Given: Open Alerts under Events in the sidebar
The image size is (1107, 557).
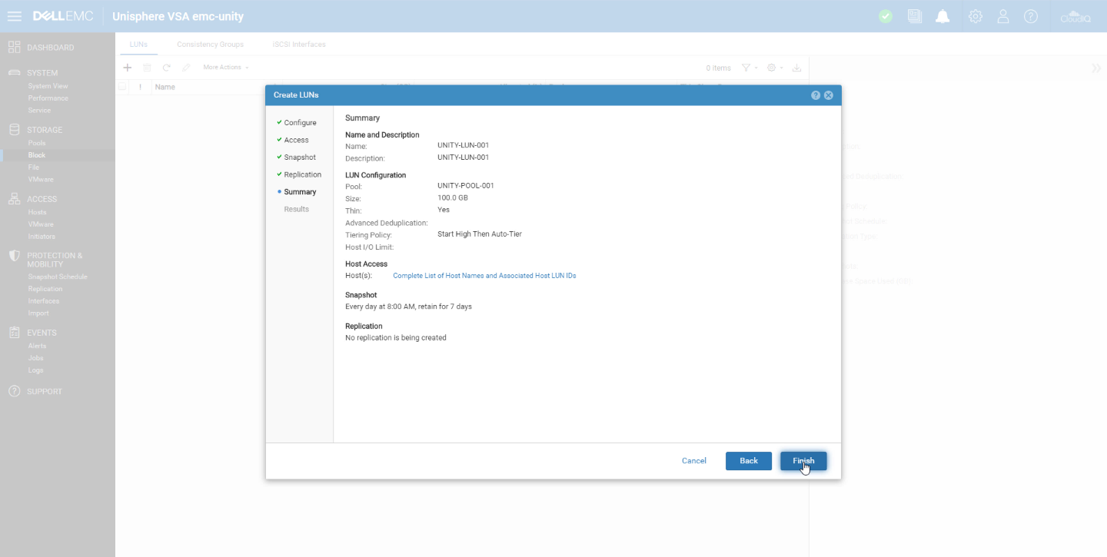Looking at the screenshot, I should coord(37,346).
